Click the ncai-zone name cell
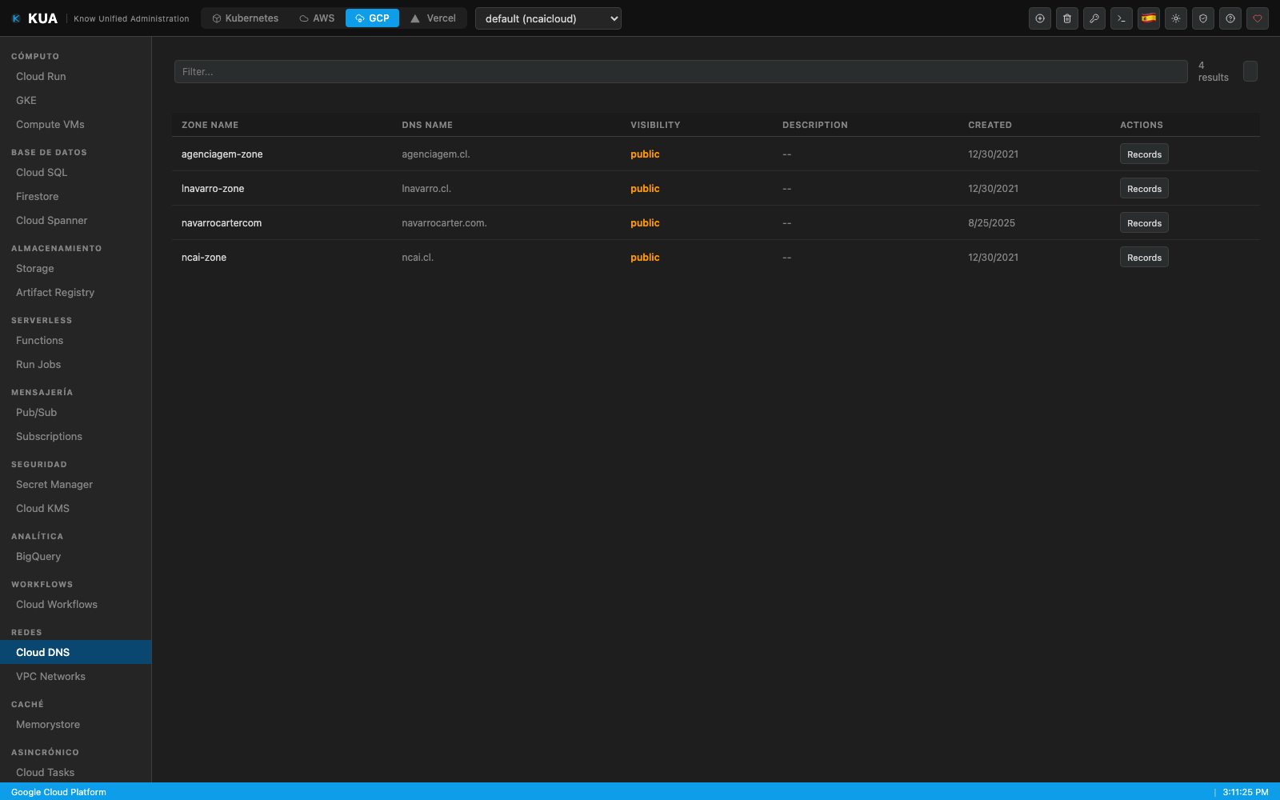The width and height of the screenshot is (1280, 800). (x=204, y=258)
